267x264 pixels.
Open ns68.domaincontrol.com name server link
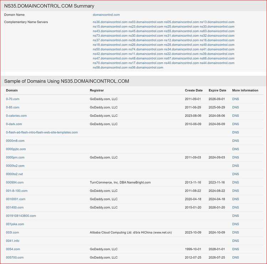pyautogui.click(x=217, y=58)
